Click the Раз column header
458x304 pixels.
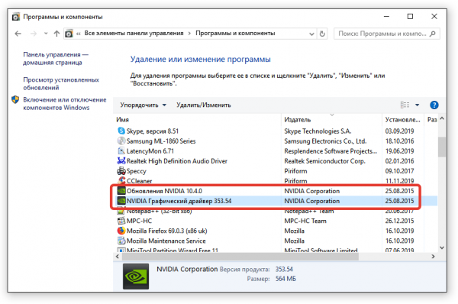click(432, 120)
